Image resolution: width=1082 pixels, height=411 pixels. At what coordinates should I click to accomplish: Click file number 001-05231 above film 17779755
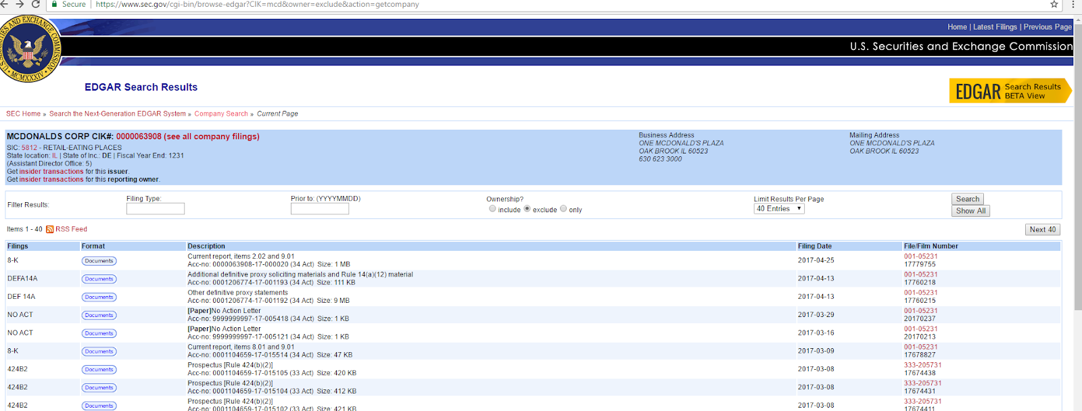point(921,257)
